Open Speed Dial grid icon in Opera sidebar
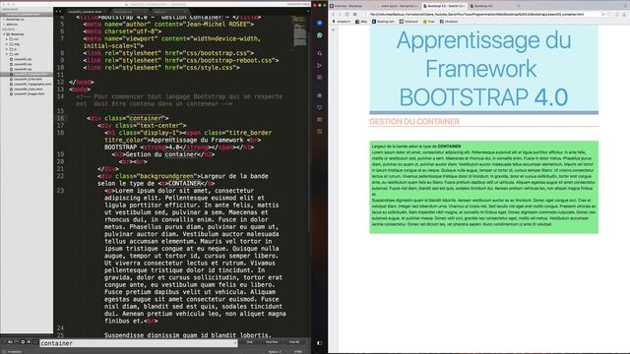The height and width of the screenshot is (354, 630). click(319, 95)
